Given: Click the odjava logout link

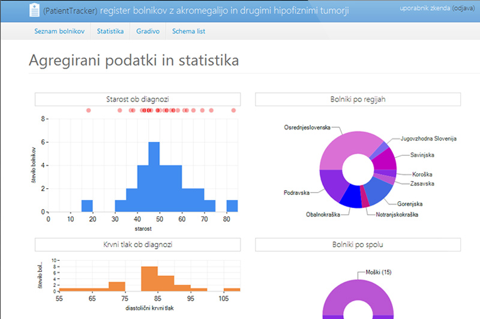Looking at the screenshot, I should (x=463, y=8).
